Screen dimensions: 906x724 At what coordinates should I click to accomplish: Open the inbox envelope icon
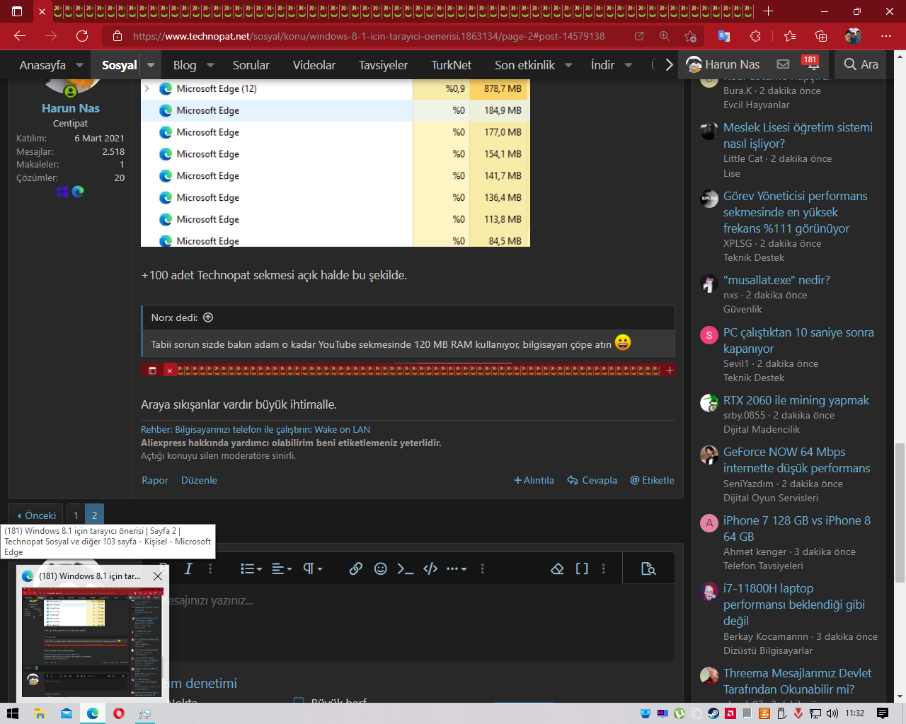pyautogui.click(x=783, y=64)
